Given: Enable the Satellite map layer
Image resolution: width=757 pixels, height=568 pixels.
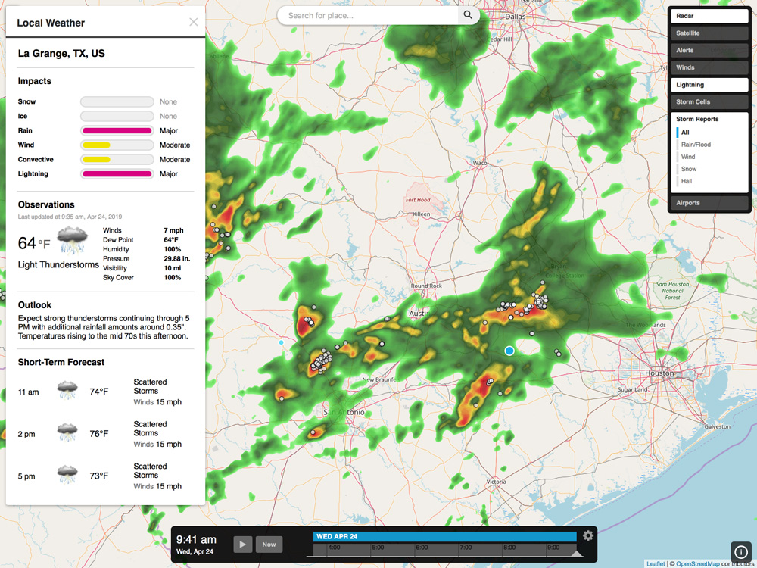Looking at the screenshot, I should tap(709, 33).
